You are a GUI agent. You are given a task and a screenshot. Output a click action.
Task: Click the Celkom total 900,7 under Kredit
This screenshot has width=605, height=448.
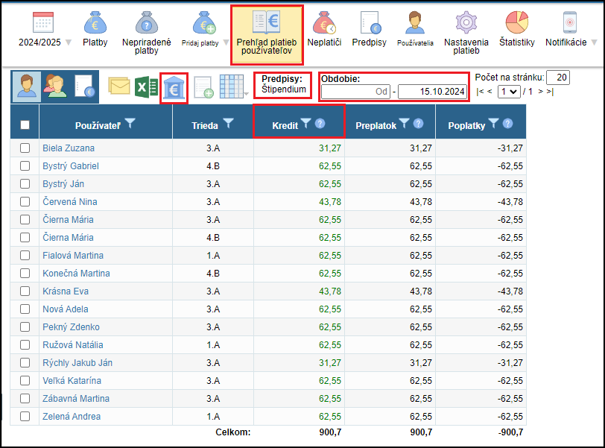(x=330, y=432)
